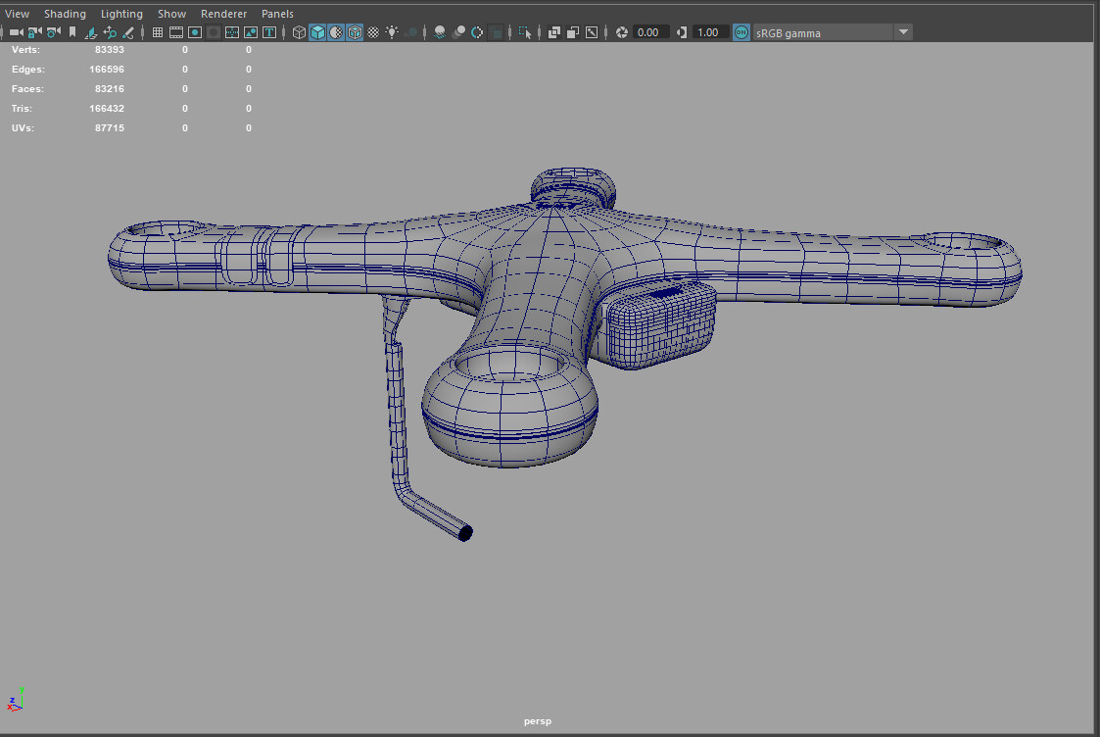
Task: Click the Select Camera icon
Action: (16, 32)
